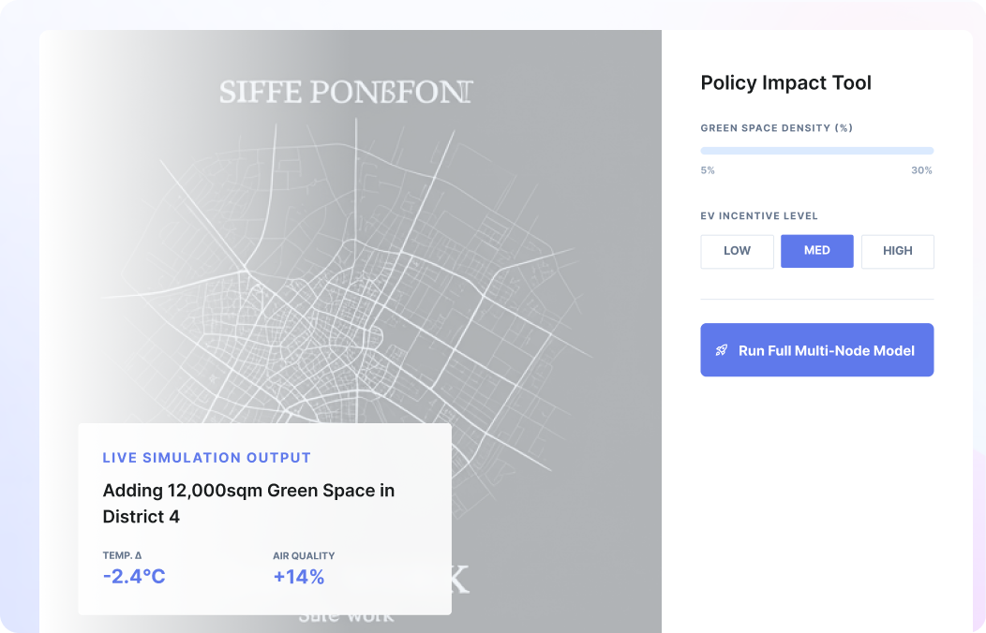Image resolution: width=986 pixels, height=633 pixels.
Task: Click the map title text at top
Action: 346,92
